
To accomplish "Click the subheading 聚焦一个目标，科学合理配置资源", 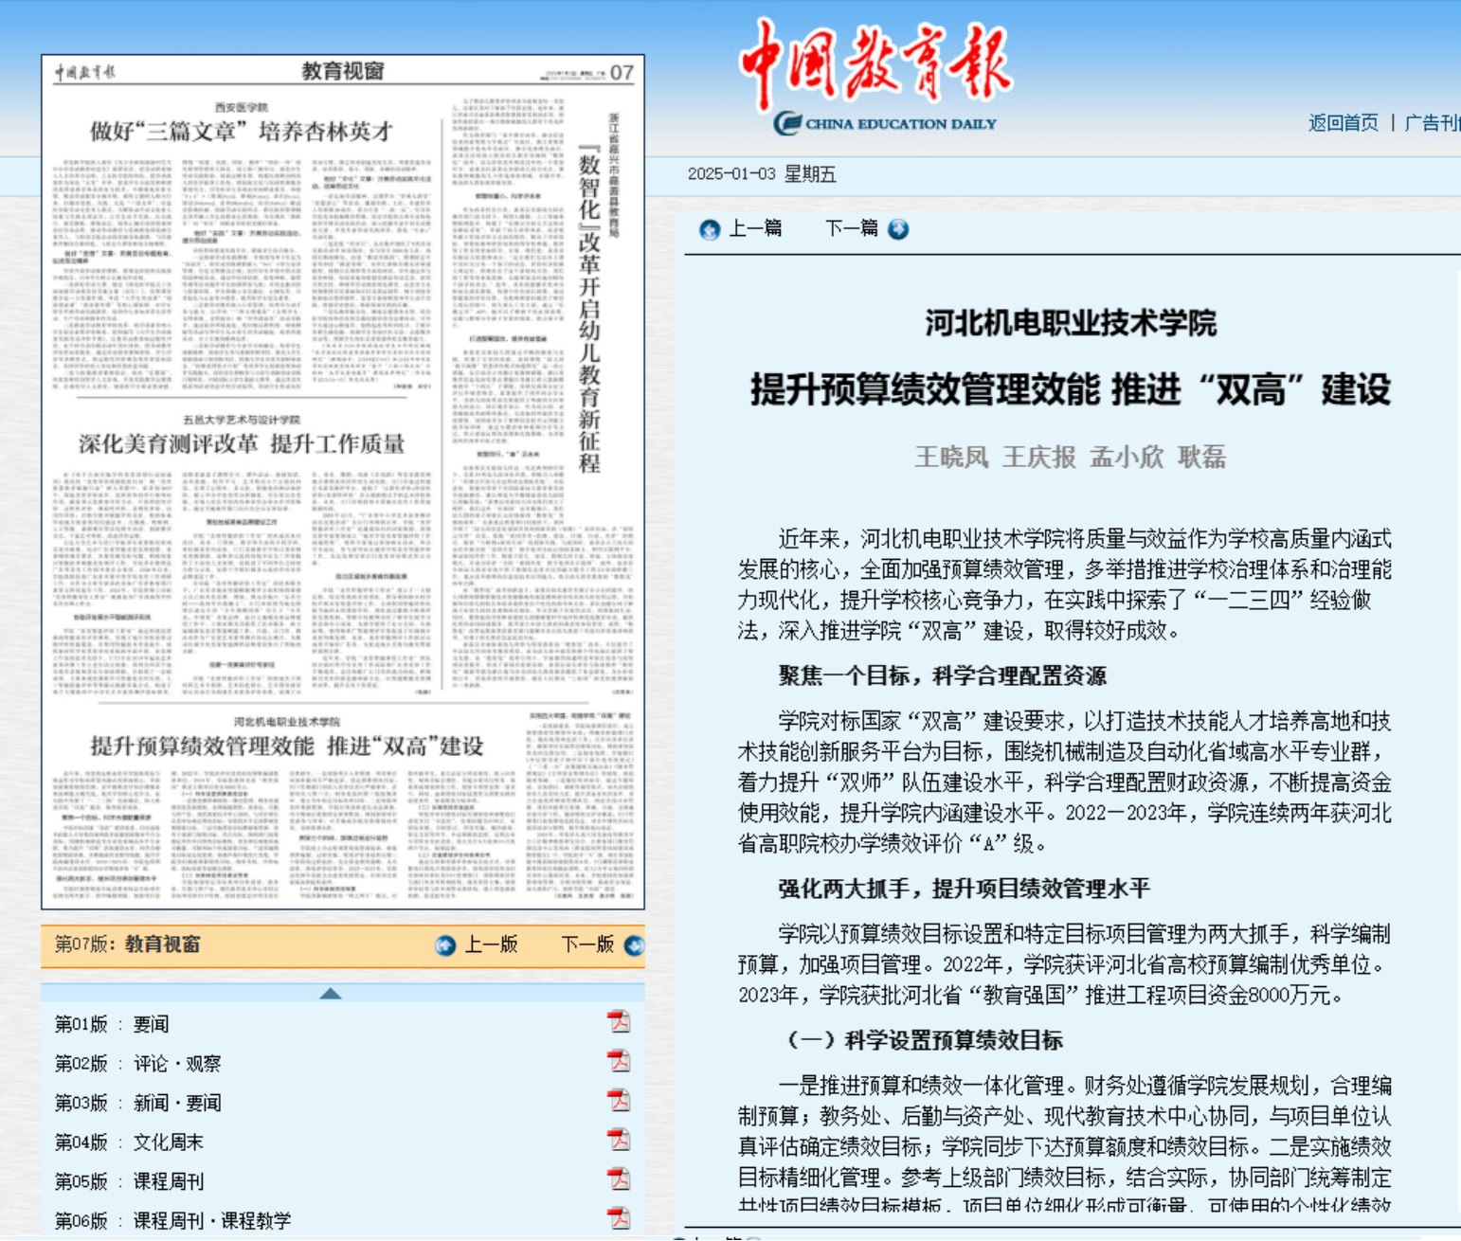I will tap(943, 675).
